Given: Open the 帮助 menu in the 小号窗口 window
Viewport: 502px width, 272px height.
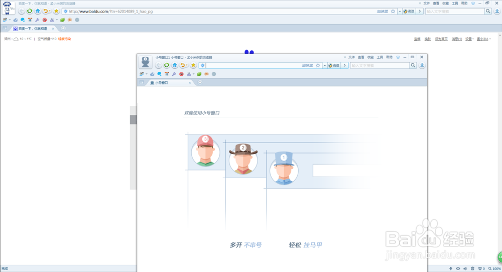Looking at the screenshot, I should click(389, 57).
